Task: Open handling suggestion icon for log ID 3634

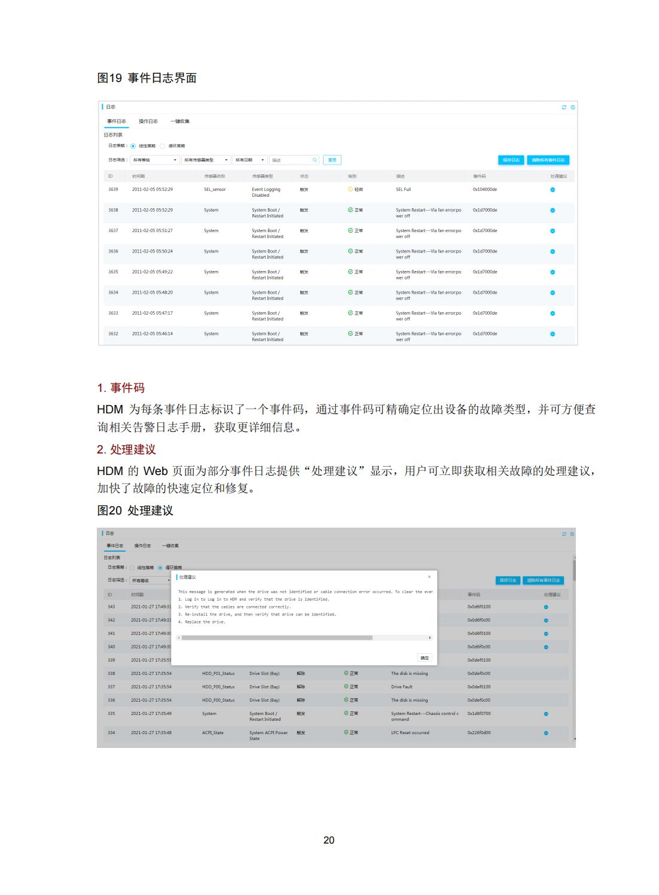Action: coord(553,293)
